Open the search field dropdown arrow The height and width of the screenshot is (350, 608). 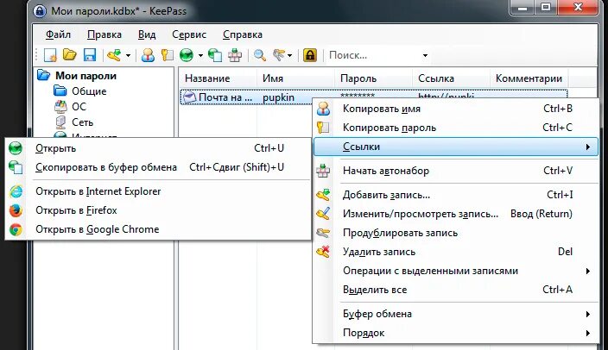click(425, 55)
